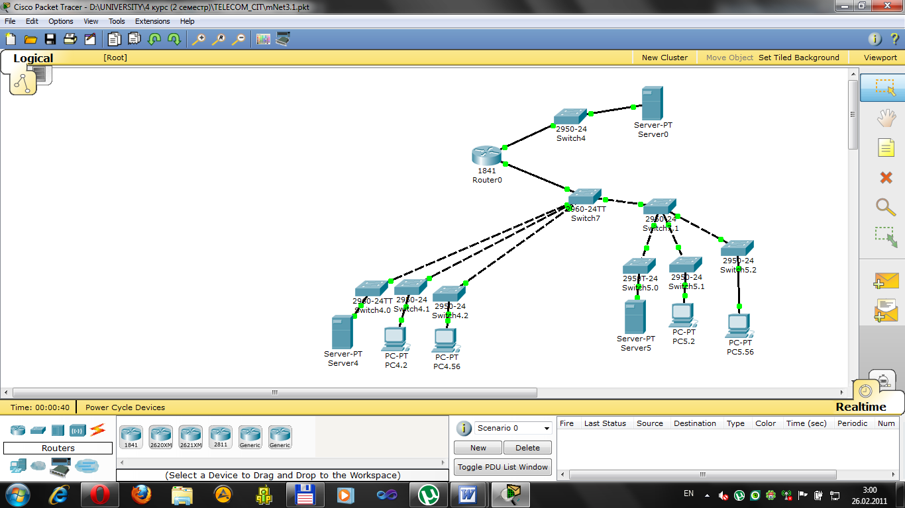
Task: Click the New scenario button
Action: (x=478, y=448)
